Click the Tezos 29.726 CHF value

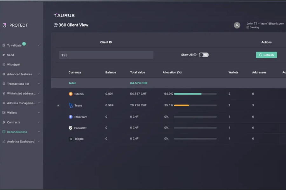pyautogui.click(x=138, y=105)
